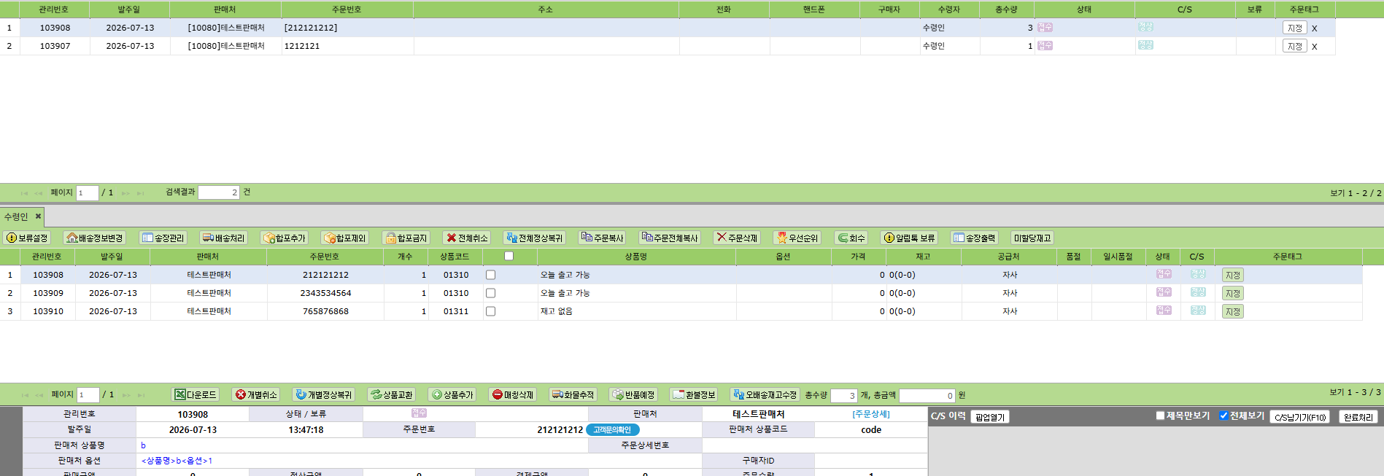Click the 보류설정 hold-setting toolbar icon
The height and width of the screenshot is (476, 1384).
coord(27,238)
